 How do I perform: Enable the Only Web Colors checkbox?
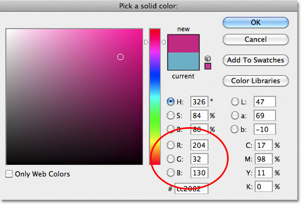(9, 174)
